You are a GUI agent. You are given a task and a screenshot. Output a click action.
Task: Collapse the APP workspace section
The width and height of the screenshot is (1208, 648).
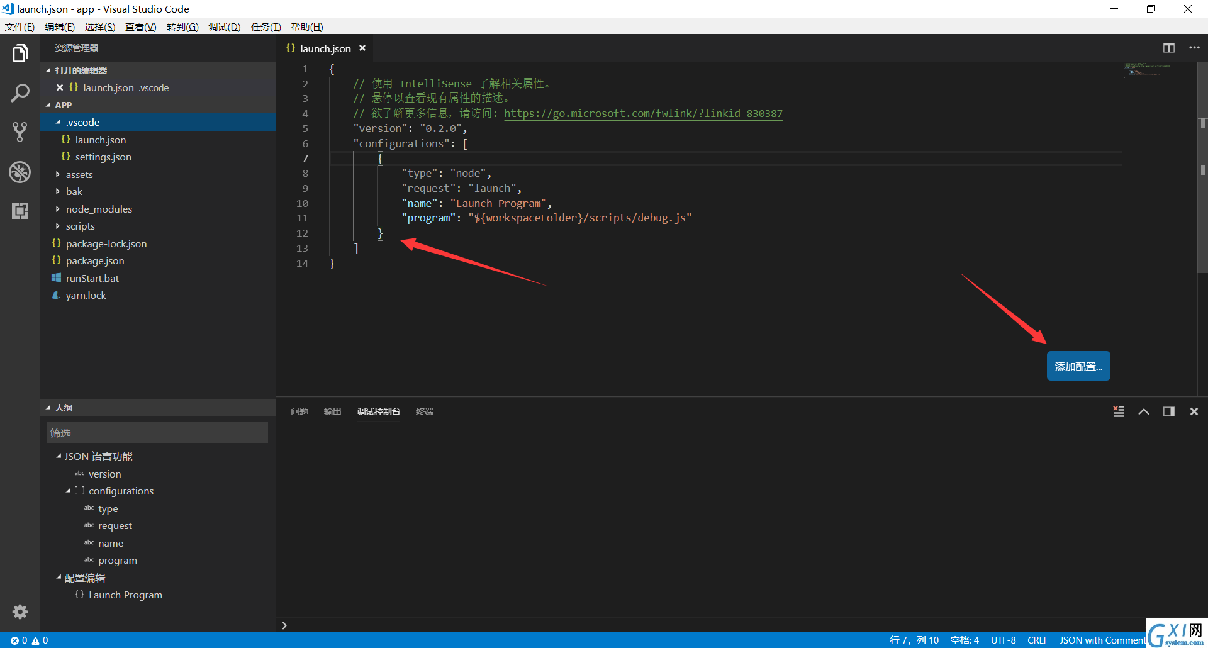click(x=48, y=105)
